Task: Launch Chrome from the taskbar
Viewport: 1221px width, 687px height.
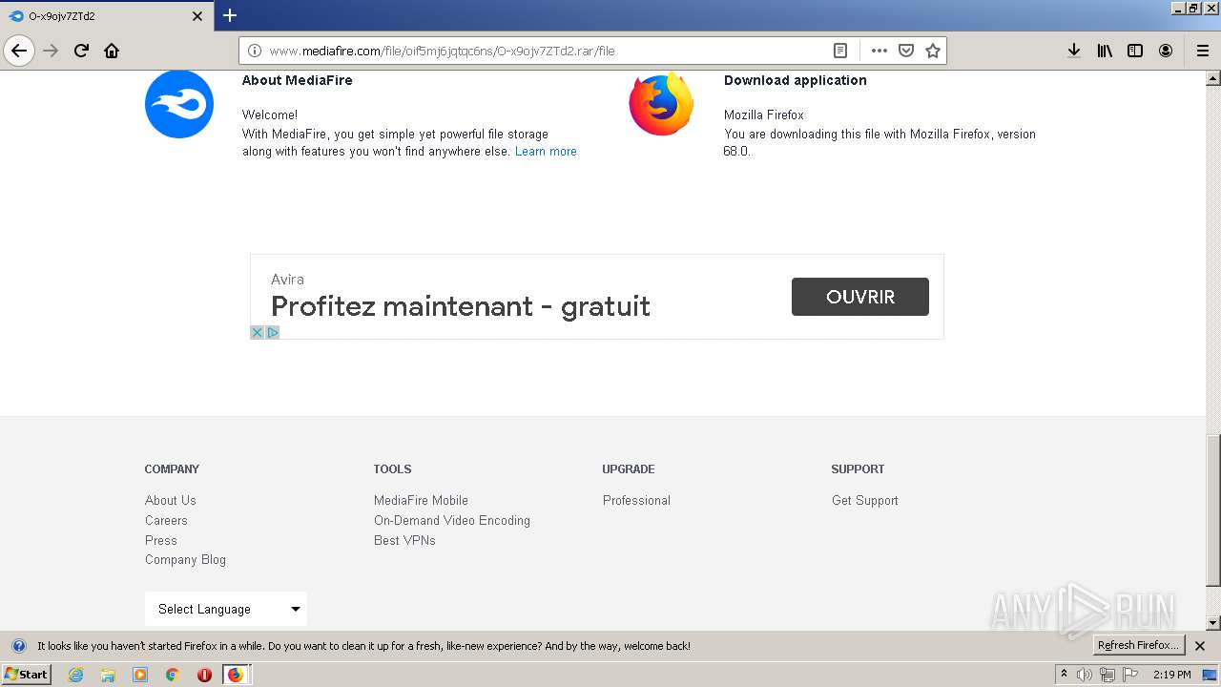Action: (x=173, y=675)
